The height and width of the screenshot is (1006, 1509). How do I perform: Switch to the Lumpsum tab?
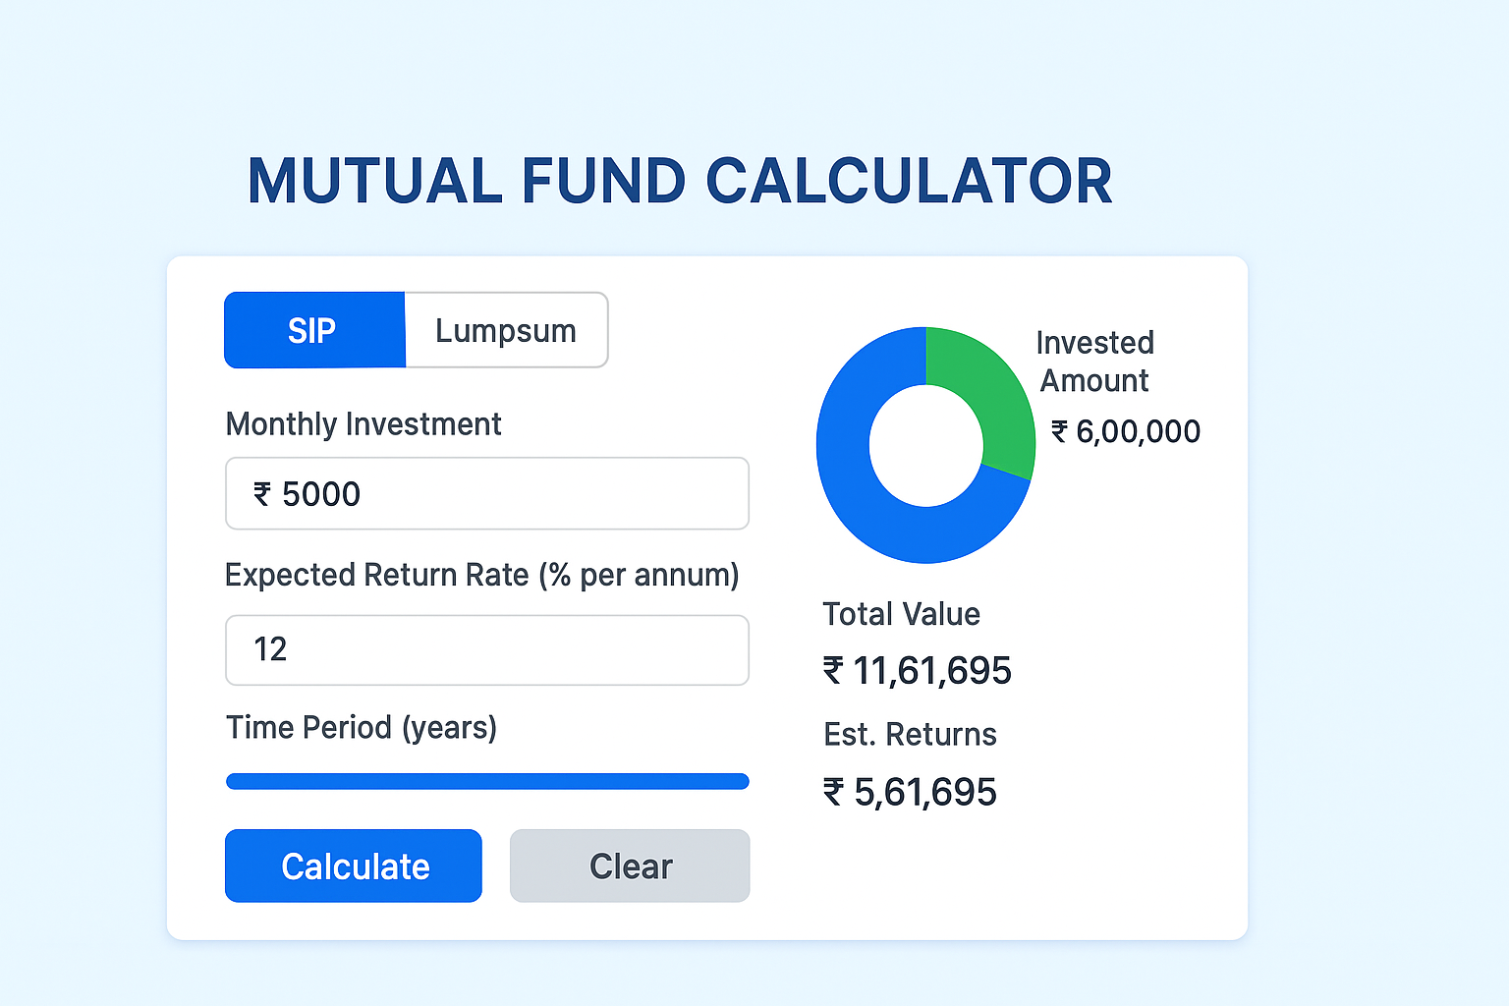[506, 330]
